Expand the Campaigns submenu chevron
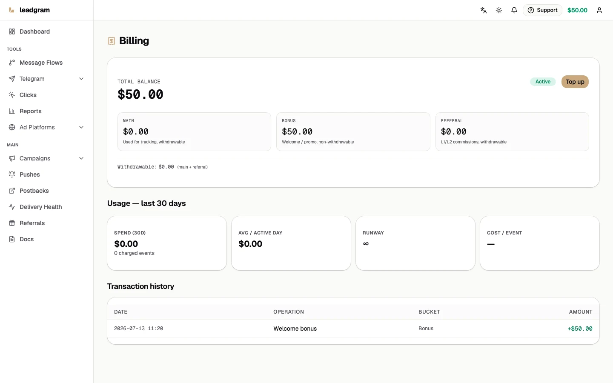613x383 pixels. 81,158
